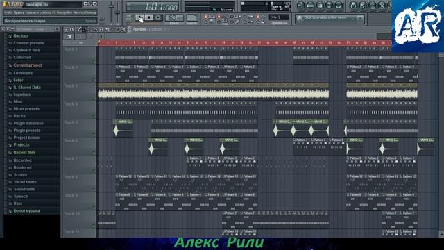
Task: Click the shortcut icon right of undo
Action: point(363,6)
